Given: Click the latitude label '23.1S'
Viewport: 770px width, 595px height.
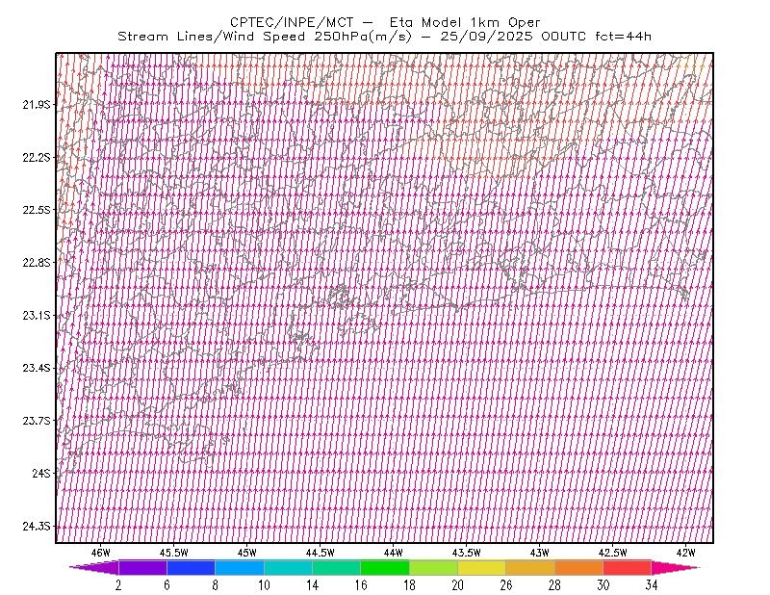Looking at the screenshot, I should pos(36,315).
